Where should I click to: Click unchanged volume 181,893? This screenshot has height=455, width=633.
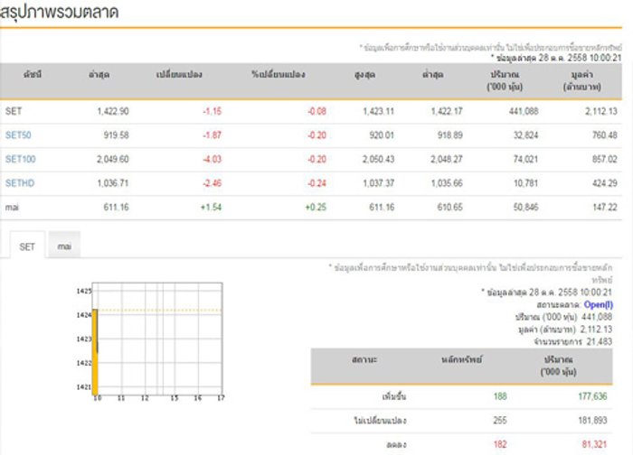click(x=592, y=421)
